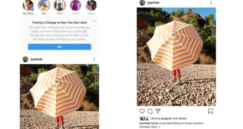View k.m.l's story
Image resolution: width=243 pixels, height=129 pixels.
point(60,5)
